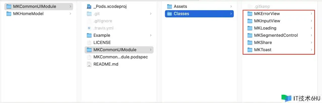Screen dimensions: 322x103
Task: Select the MKLoading folder row
Action: (x=265, y=28)
